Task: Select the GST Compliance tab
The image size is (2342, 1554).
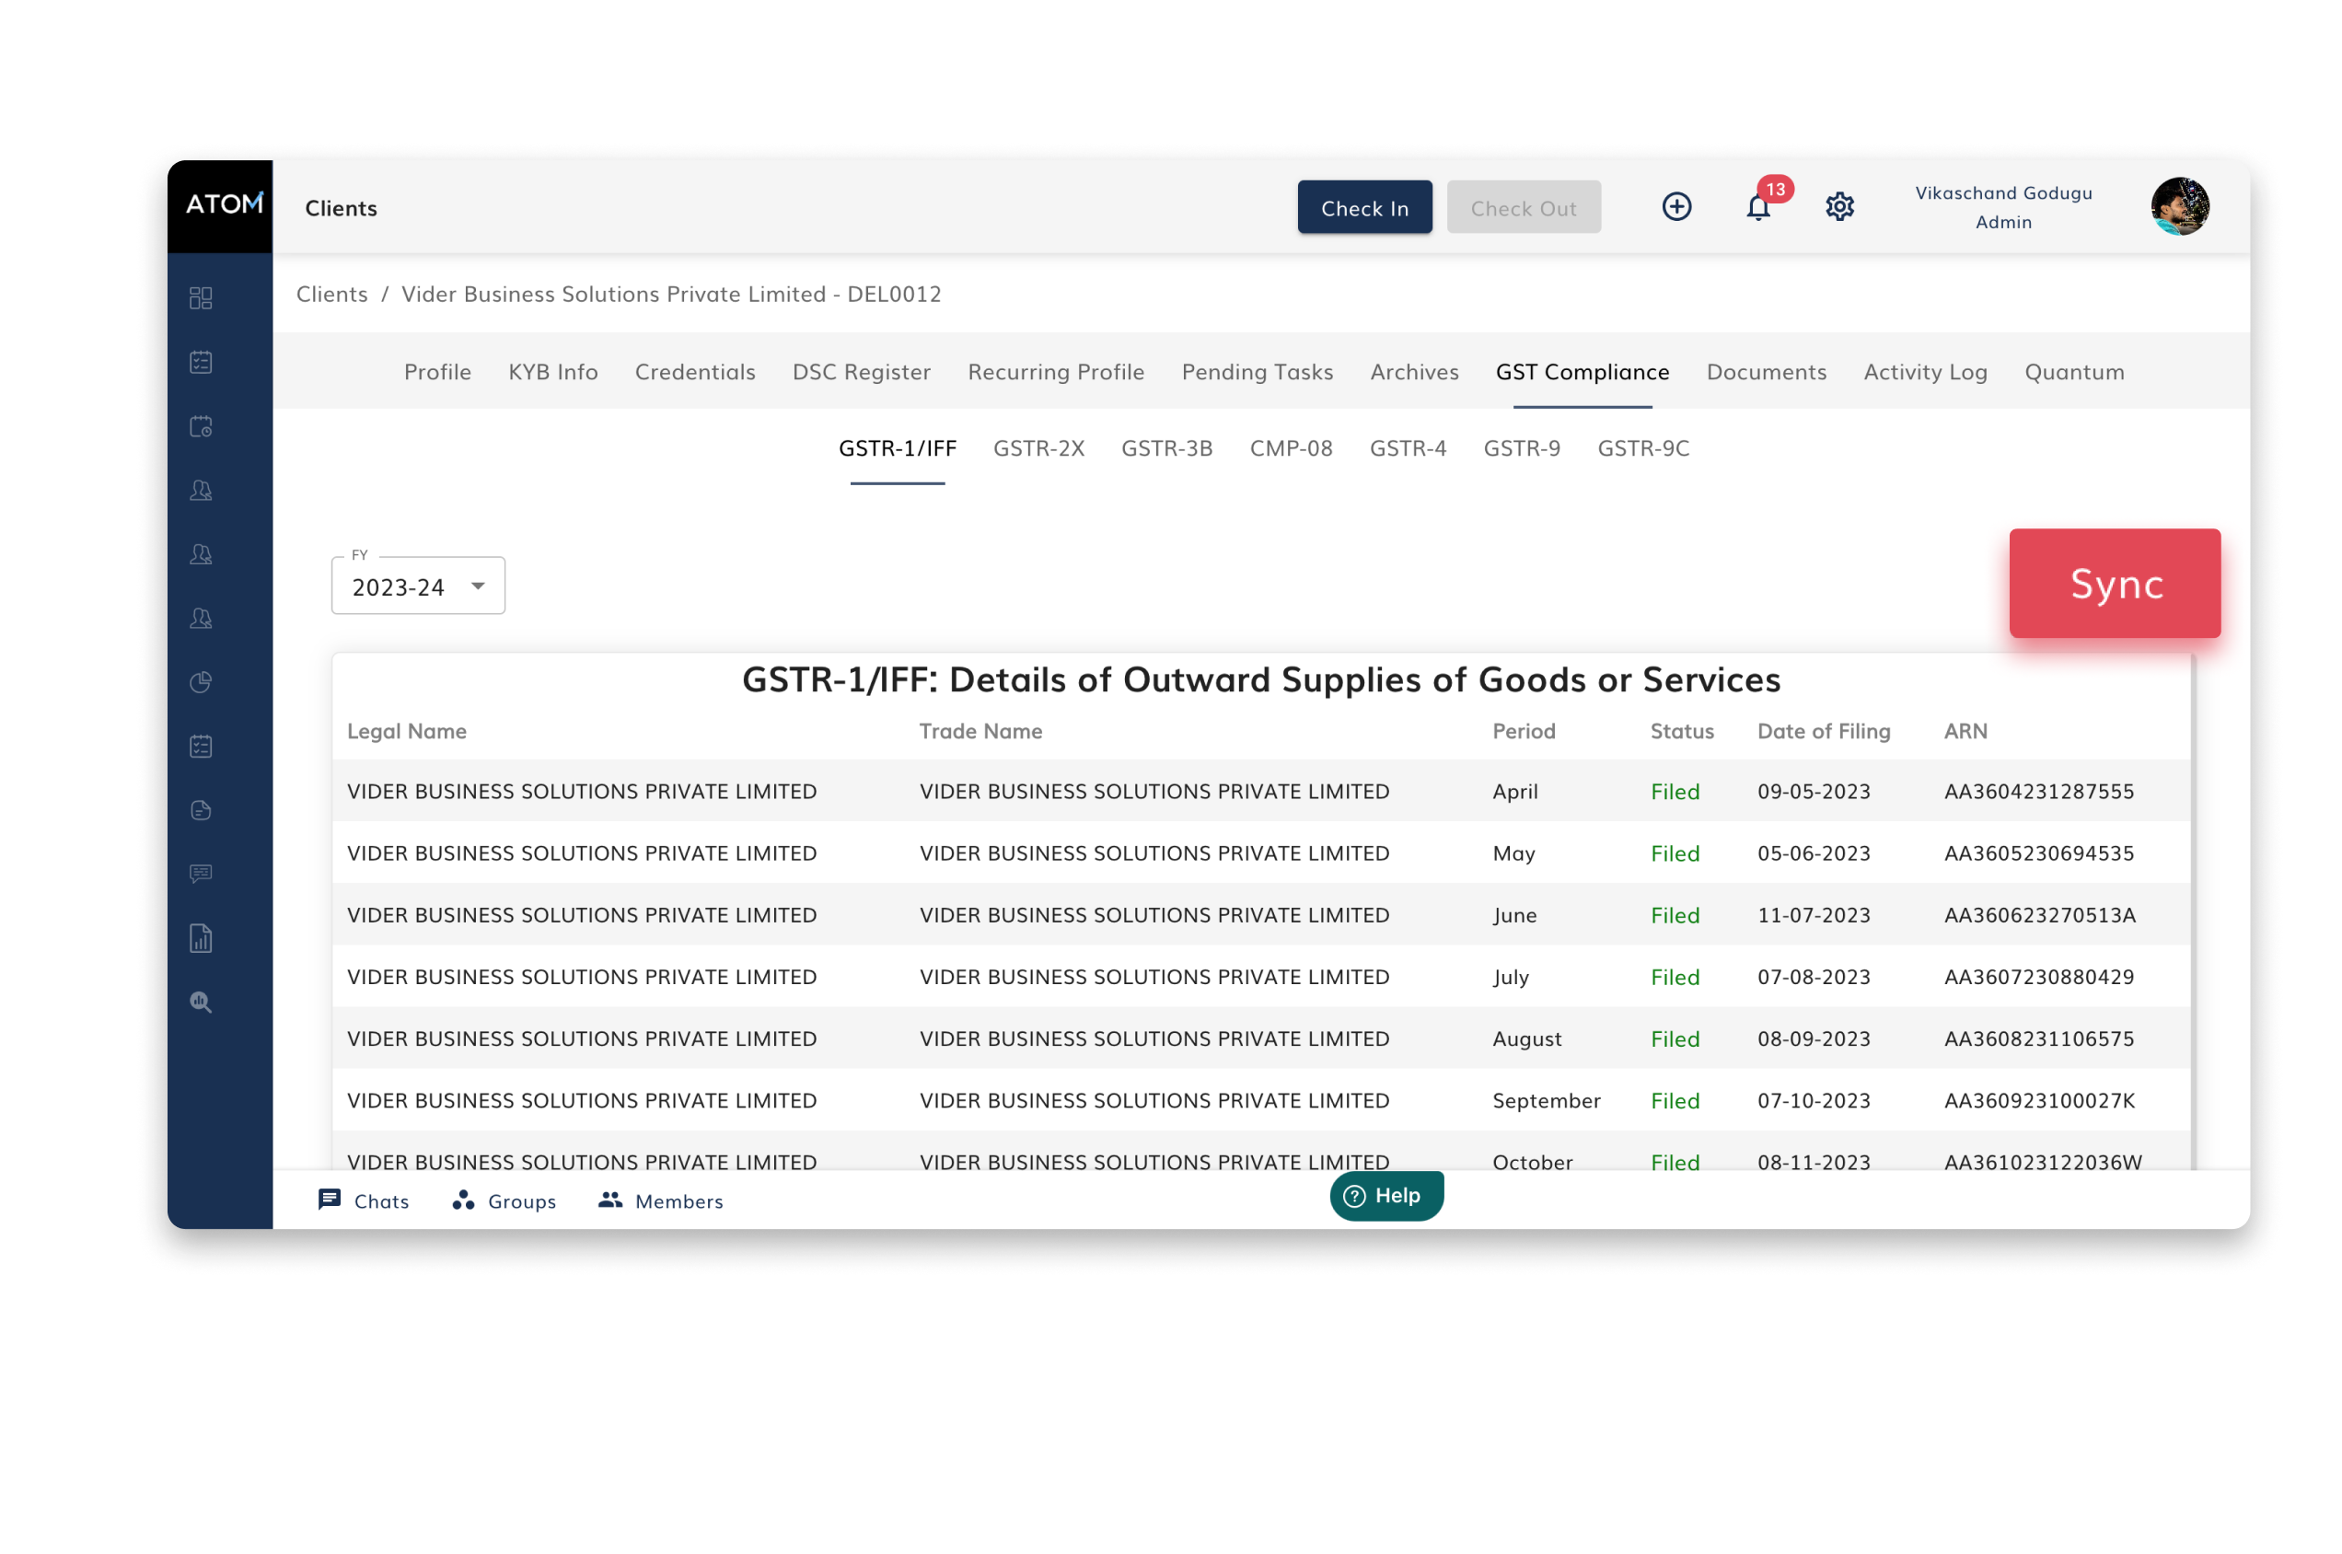Action: [1583, 373]
